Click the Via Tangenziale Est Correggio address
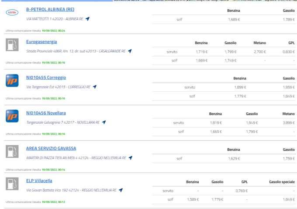 [x=59, y=87]
